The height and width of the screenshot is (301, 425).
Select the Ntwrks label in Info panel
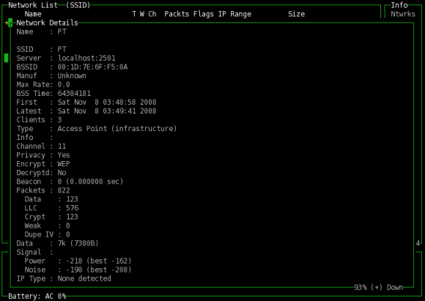(x=403, y=14)
